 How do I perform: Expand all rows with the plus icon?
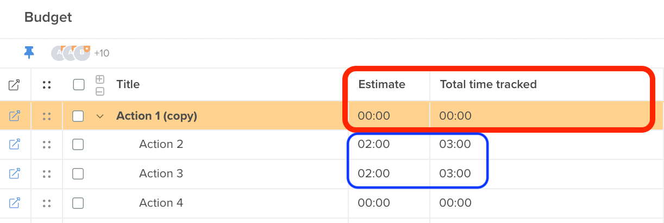tap(100, 78)
